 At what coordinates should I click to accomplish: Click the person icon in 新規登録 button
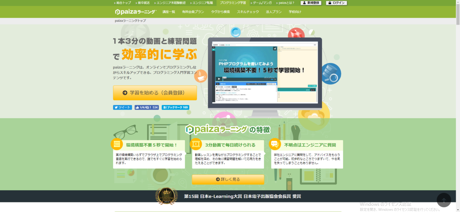pos(304,3)
